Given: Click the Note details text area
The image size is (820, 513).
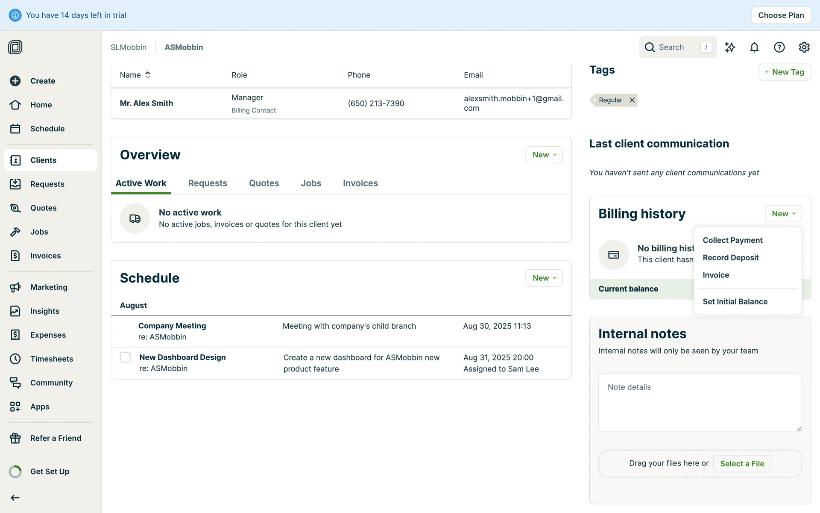Looking at the screenshot, I should pyautogui.click(x=700, y=402).
